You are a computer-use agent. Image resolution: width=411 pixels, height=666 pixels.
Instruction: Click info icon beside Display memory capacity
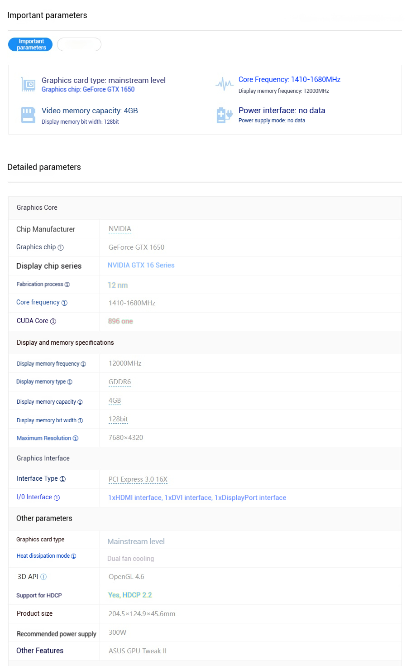pyautogui.click(x=80, y=402)
